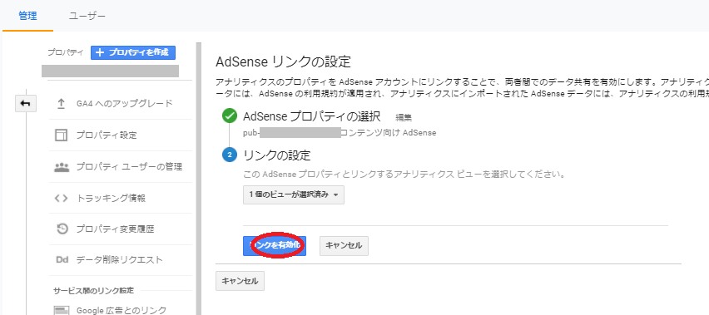This screenshot has height=315, width=709.
Task: Open the ユーザー tab
Action: tap(87, 17)
